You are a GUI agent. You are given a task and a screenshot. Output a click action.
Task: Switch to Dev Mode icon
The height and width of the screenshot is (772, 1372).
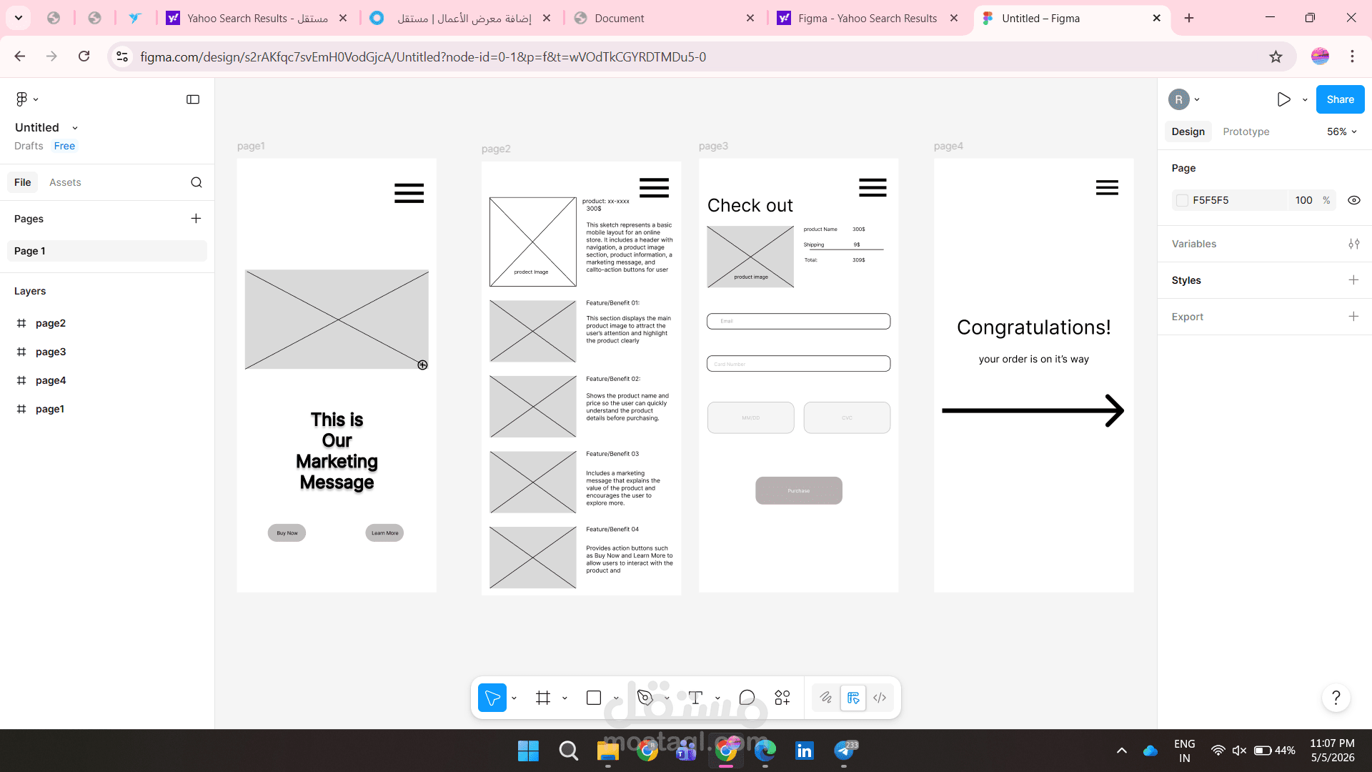point(880,698)
